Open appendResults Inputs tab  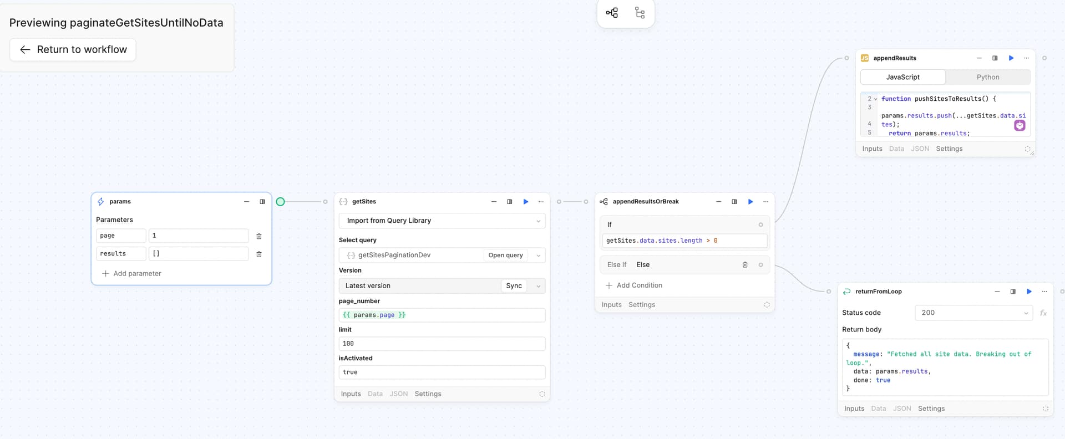[872, 149]
